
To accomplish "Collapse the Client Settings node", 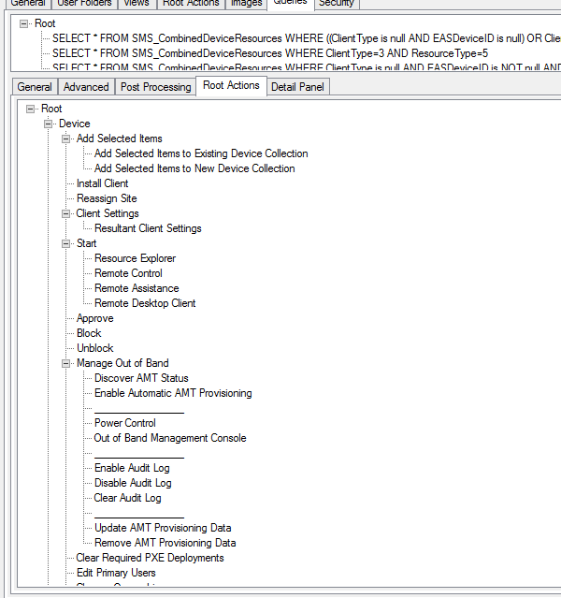I will (x=66, y=213).
